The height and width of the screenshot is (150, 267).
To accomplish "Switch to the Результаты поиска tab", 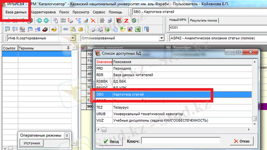I will pyautogui.click(x=203, y=20).
